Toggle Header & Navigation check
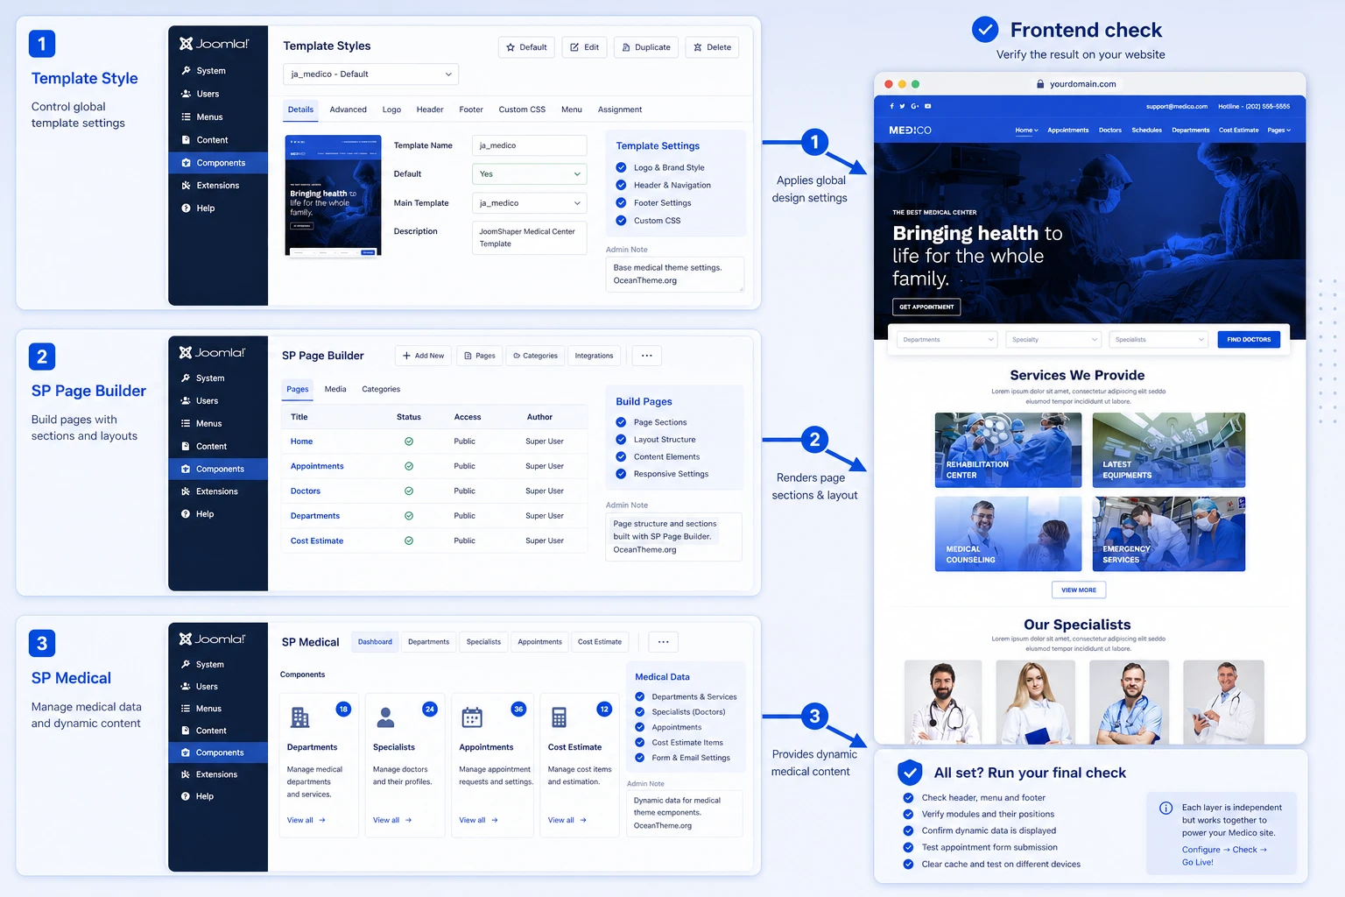Image resolution: width=1345 pixels, height=897 pixels. click(x=621, y=185)
